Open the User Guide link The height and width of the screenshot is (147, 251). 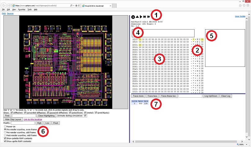tap(240, 16)
